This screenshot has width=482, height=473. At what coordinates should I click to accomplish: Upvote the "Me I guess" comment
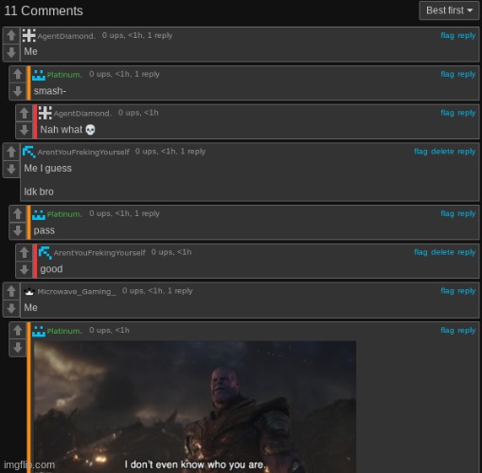click(x=11, y=152)
